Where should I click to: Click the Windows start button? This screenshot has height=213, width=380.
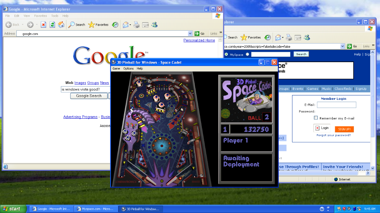13,209
